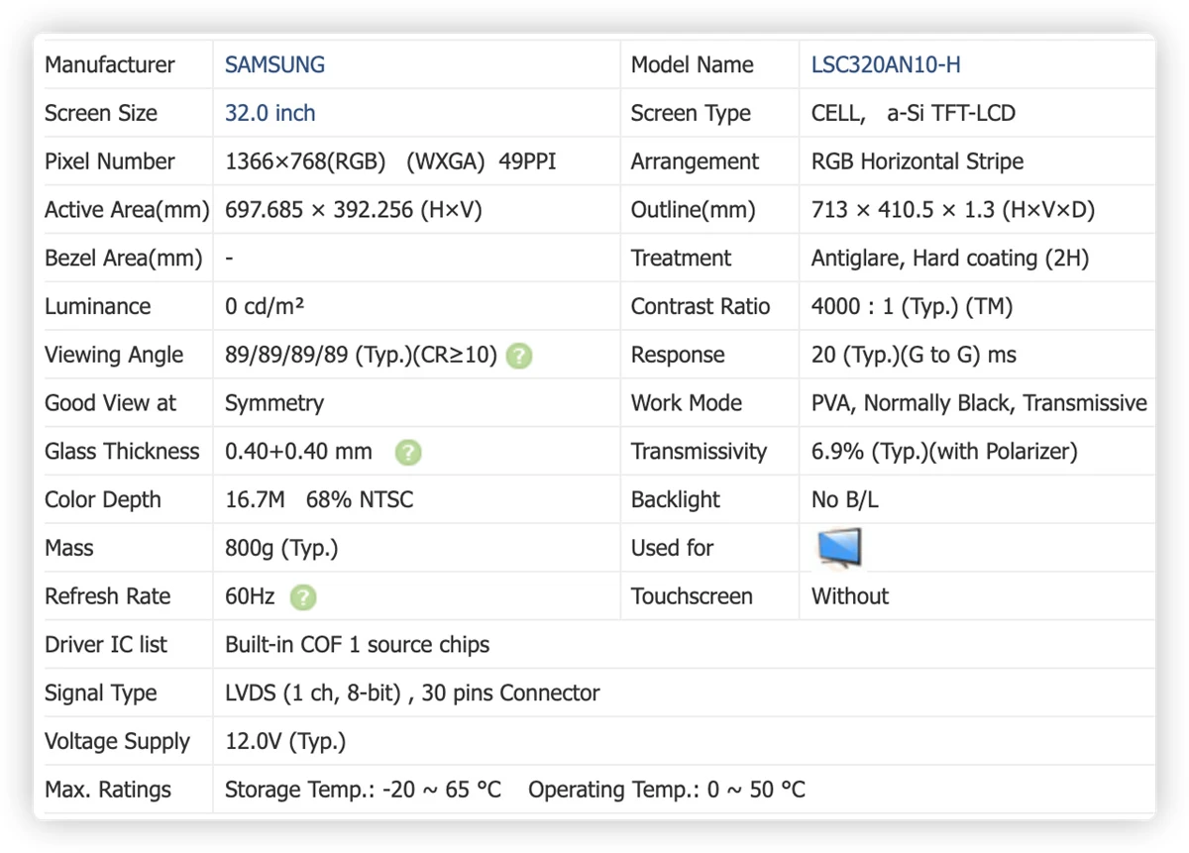Click the Antiglare, Hard coating treatment value
The image size is (1189, 853).
click(x=950, y=259)
